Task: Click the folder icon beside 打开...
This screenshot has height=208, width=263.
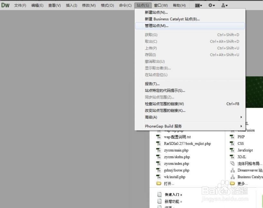Action: [158, 183]
